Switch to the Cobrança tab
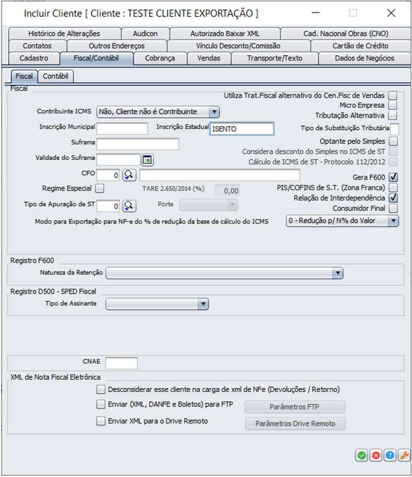This screenshot has height=477, width=412. pos(160,58)
